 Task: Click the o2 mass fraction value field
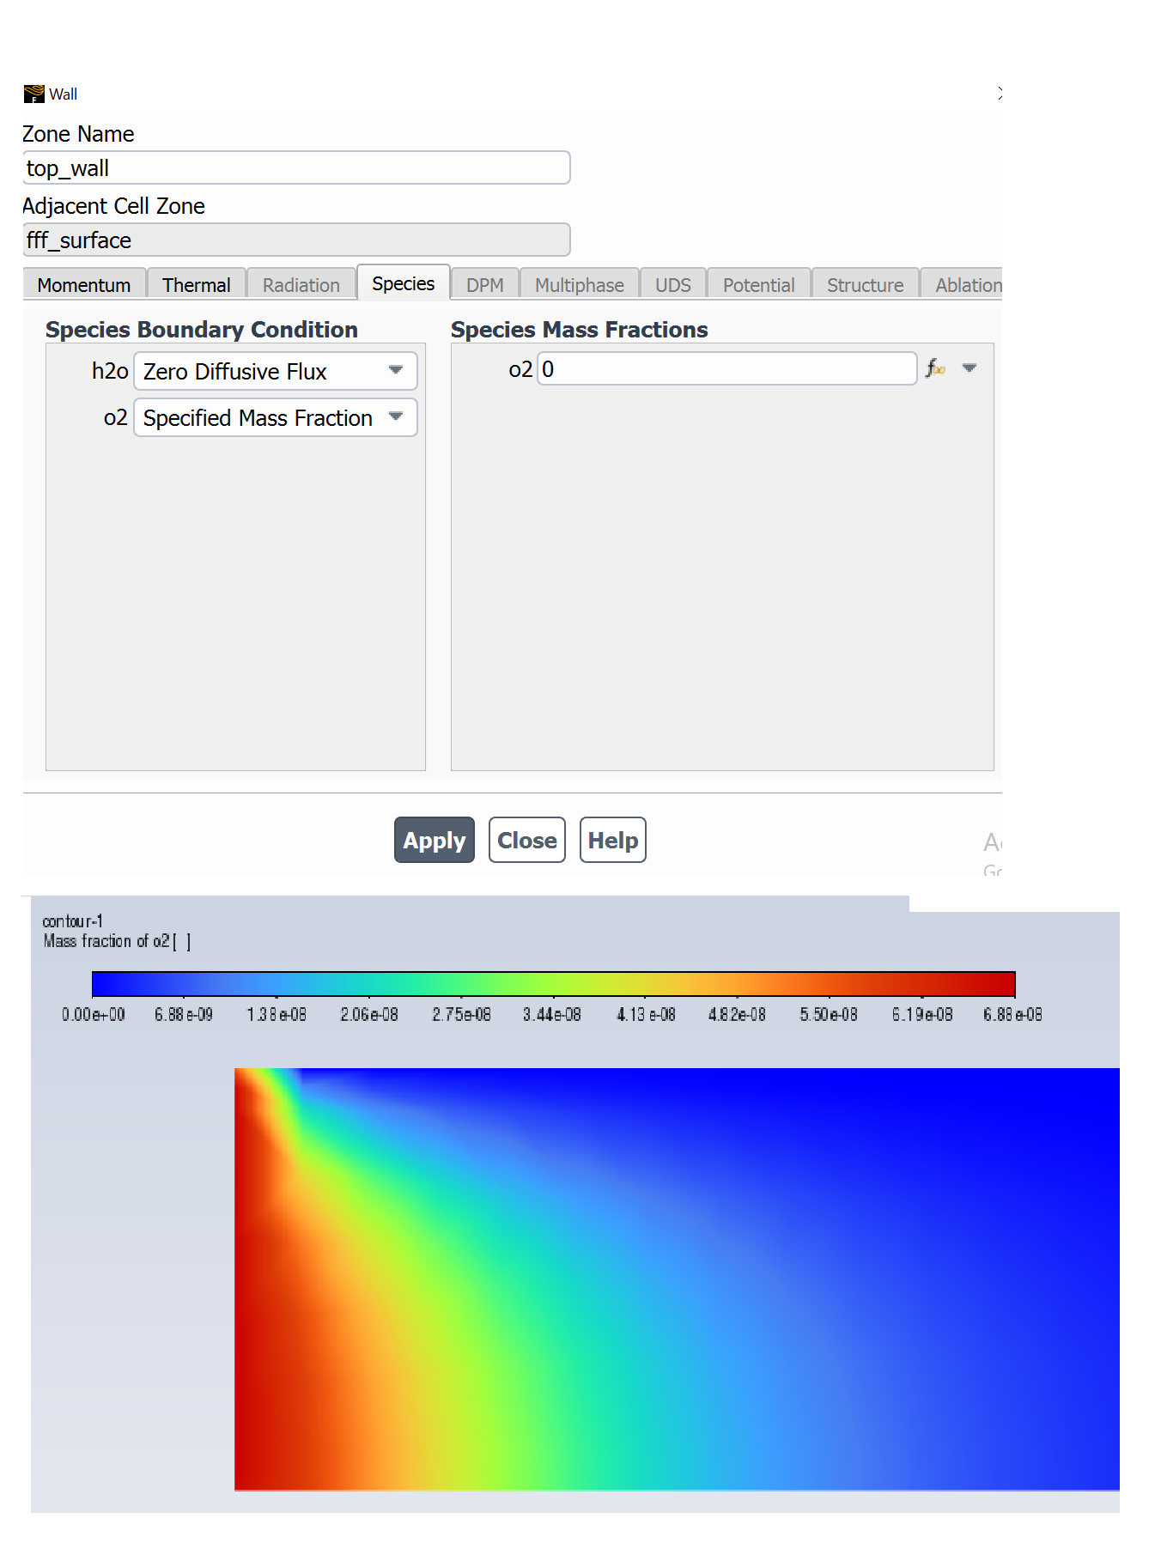[727, 368]
